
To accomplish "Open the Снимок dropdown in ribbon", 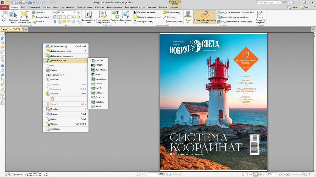I will (39, 12).
